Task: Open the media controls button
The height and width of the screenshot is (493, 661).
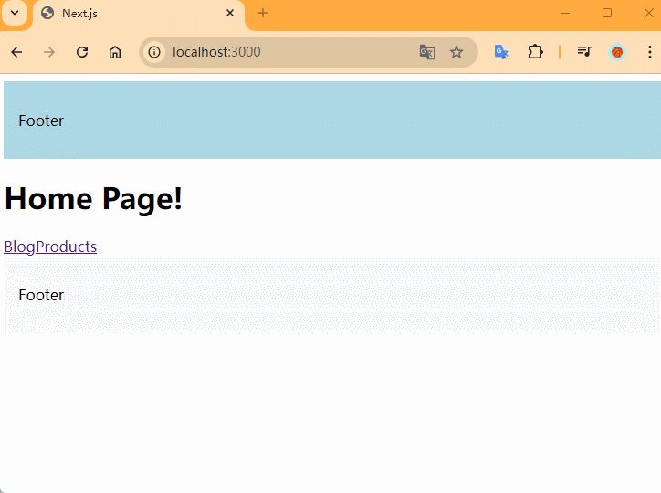Action: pyautogui.click(x=584, y=52)
